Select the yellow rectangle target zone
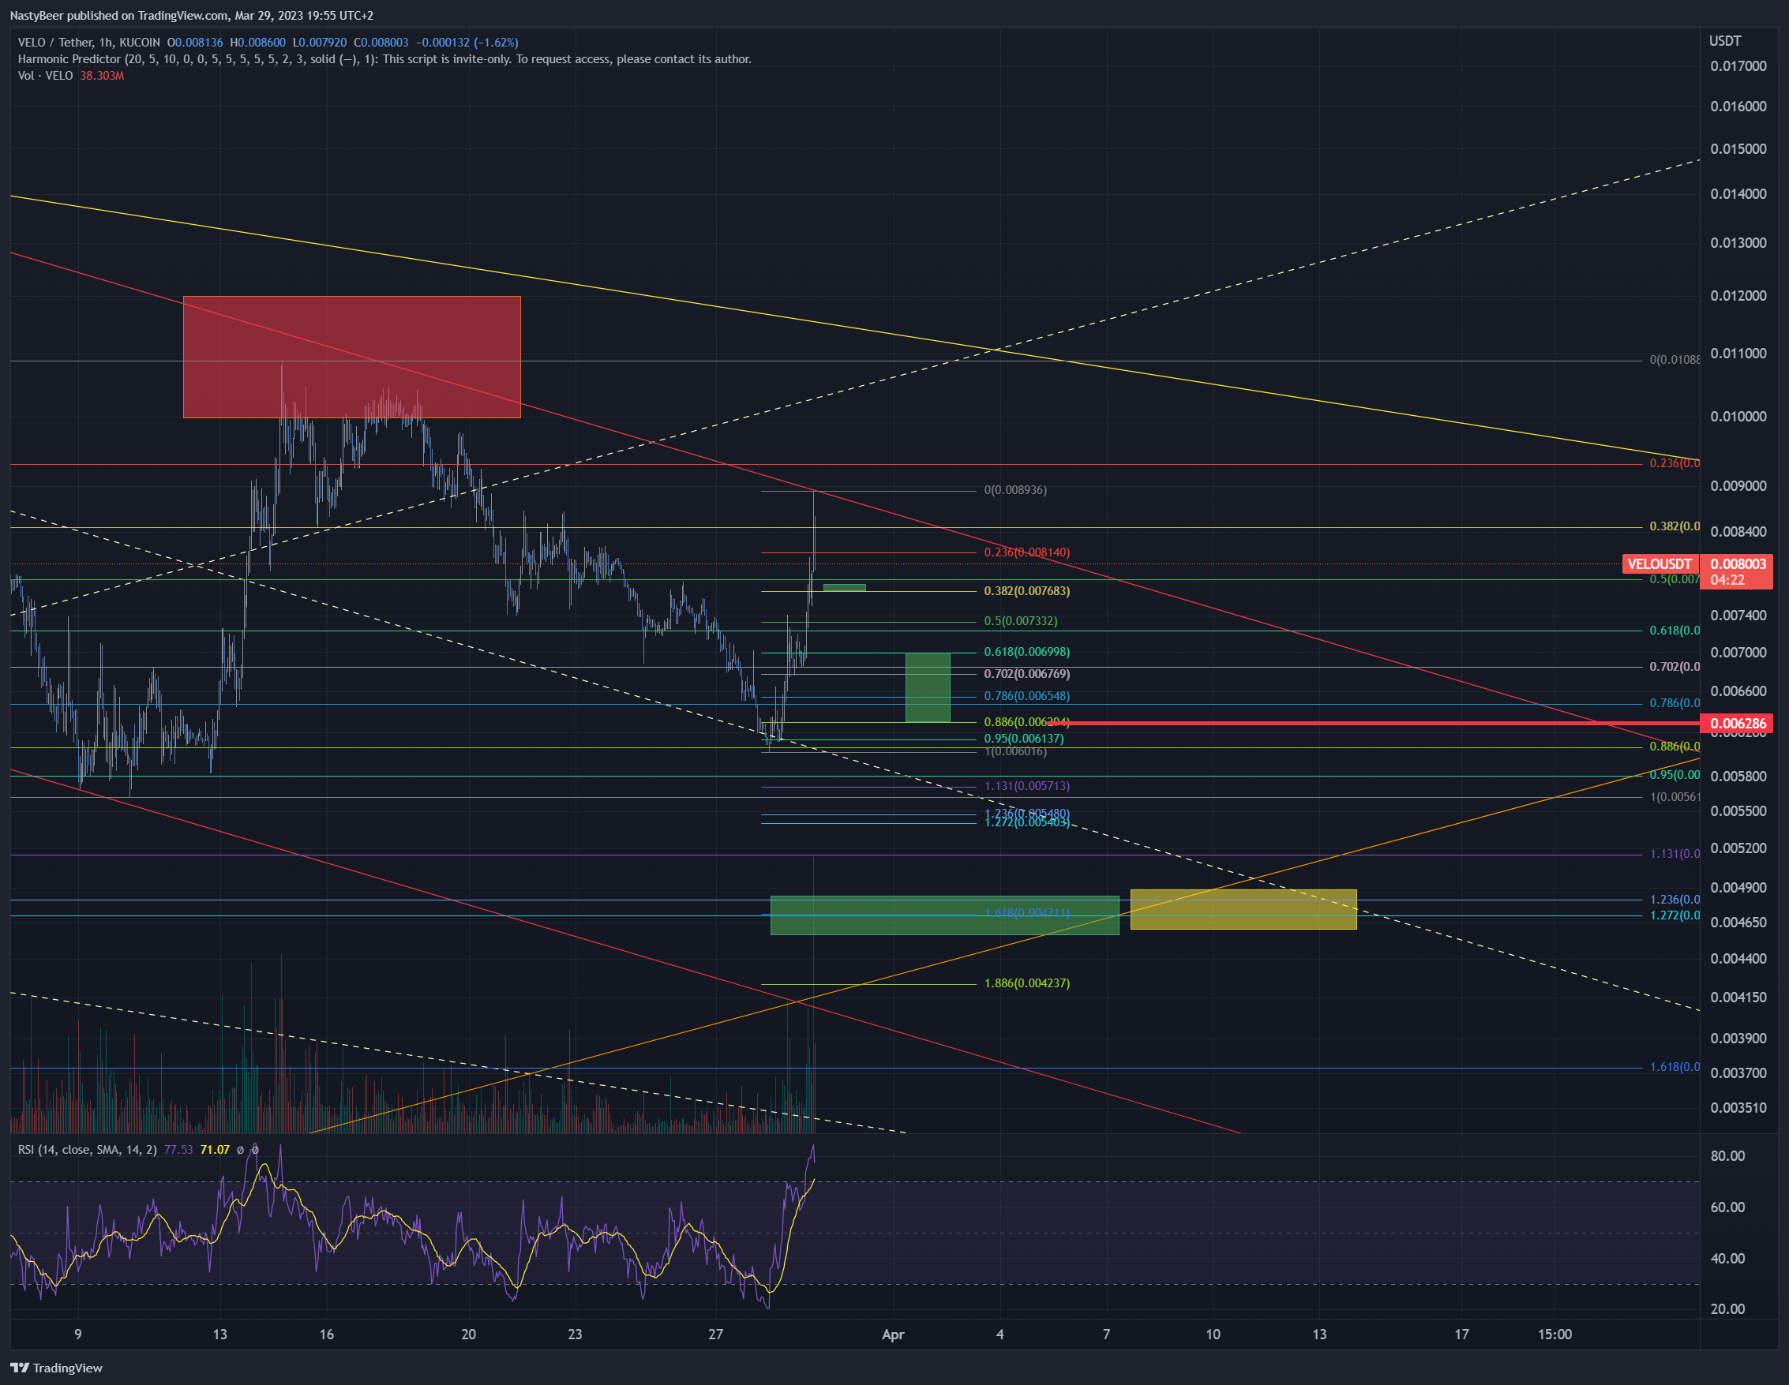This screenshot has width=1789, height=1385. click(1243, 909)
